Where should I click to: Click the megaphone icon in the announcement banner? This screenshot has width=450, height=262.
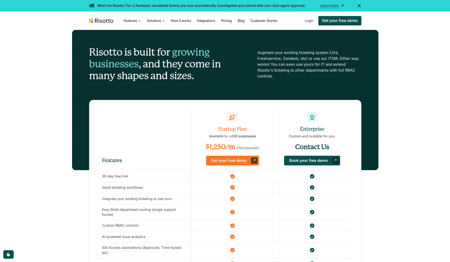pos(91,6)
